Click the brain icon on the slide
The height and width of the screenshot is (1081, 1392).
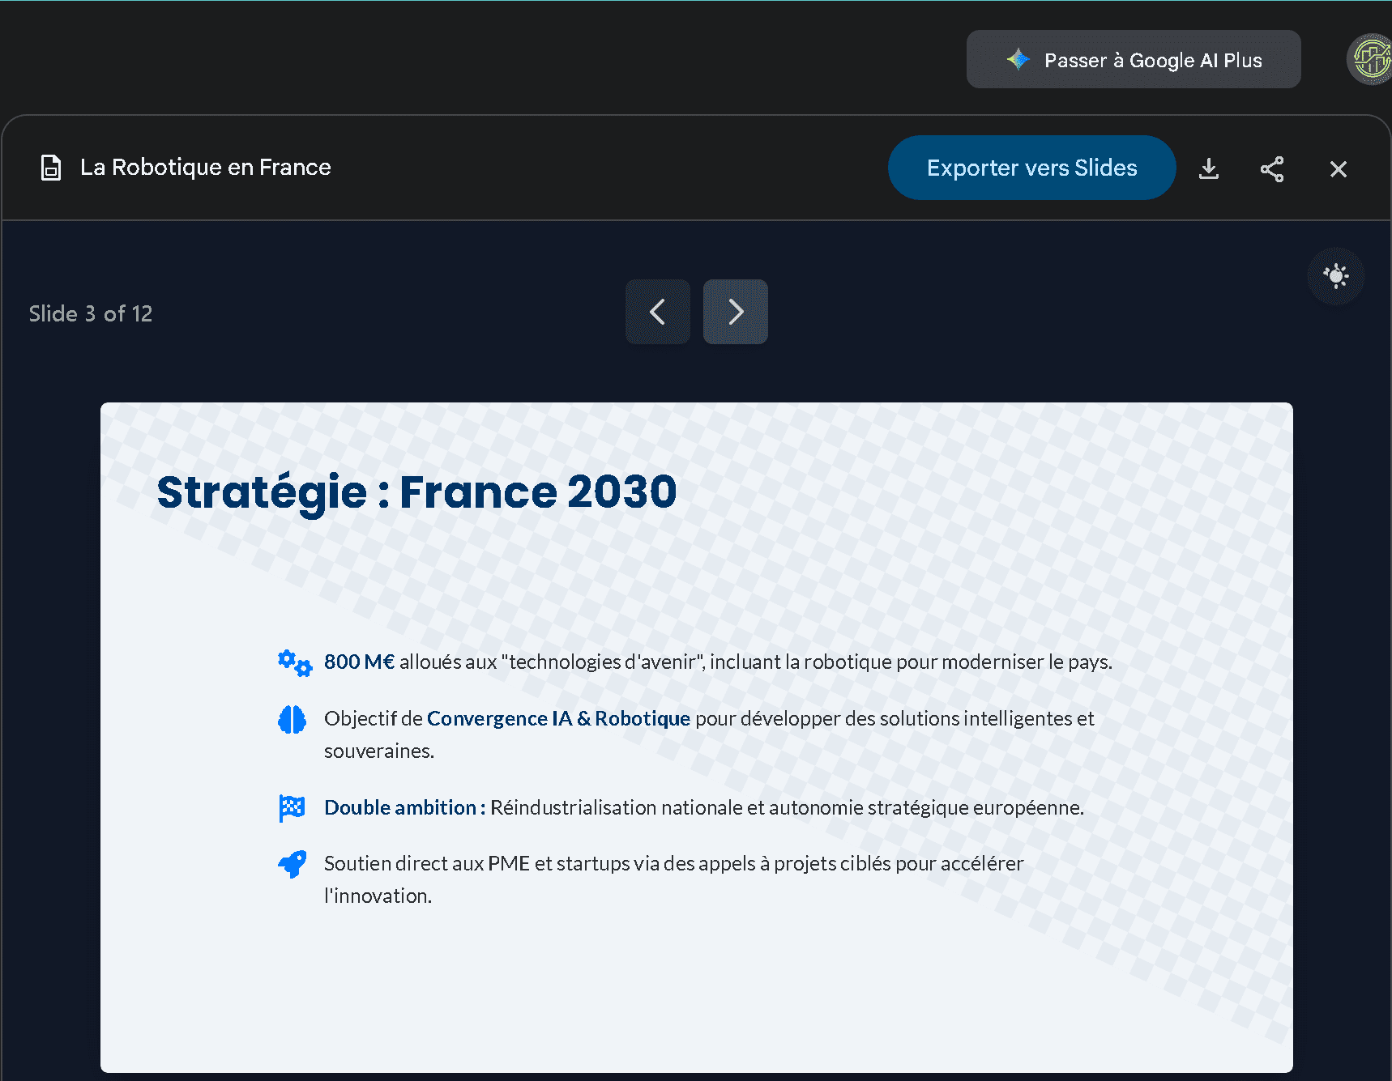click(x=292, y=719)
